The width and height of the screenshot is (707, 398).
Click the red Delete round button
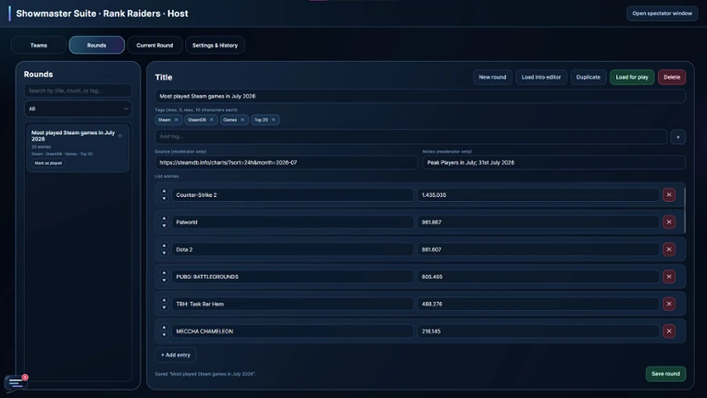tap(672, 77)
